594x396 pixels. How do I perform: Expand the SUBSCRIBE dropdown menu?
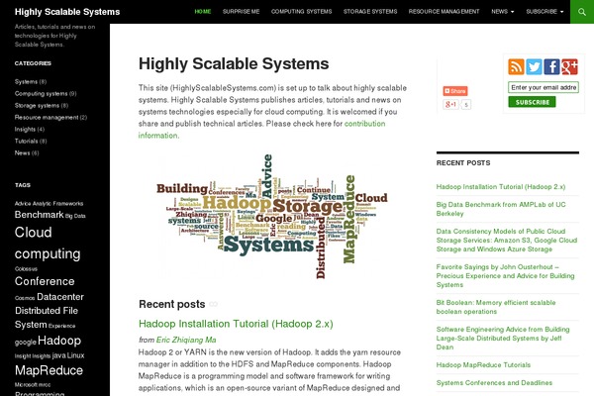[544, 12]
